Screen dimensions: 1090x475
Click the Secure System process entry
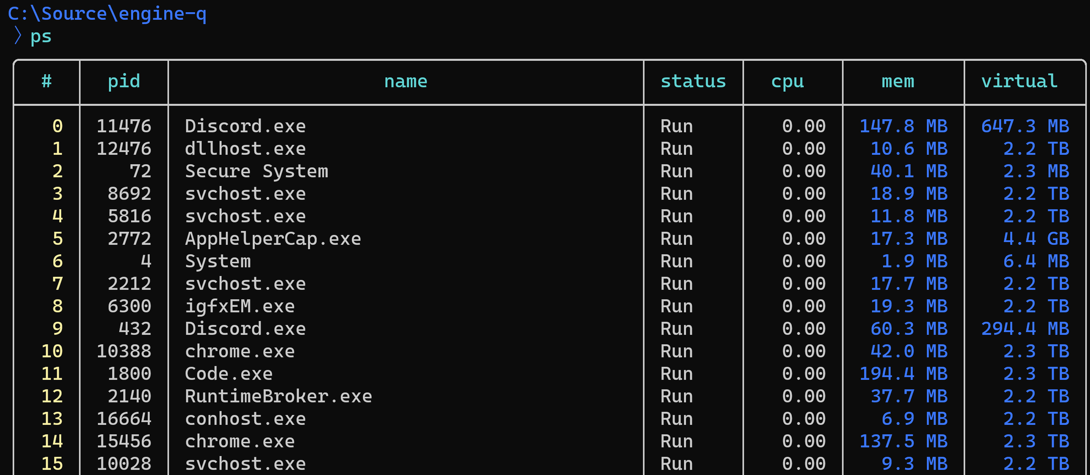256,171
